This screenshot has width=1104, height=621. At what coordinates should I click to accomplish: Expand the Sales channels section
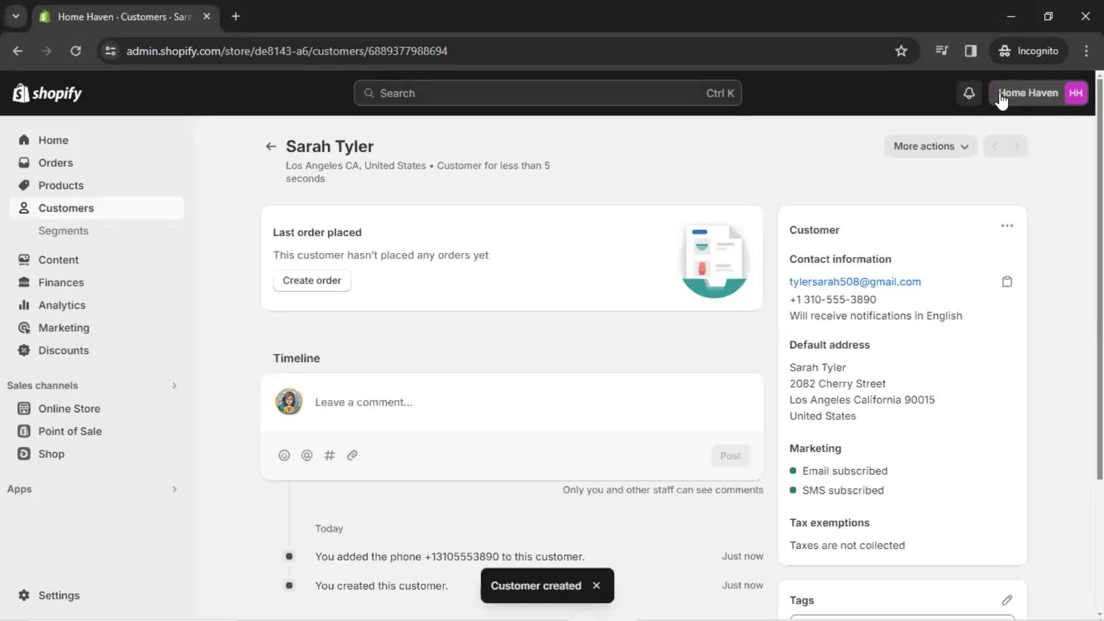(173, 385)
